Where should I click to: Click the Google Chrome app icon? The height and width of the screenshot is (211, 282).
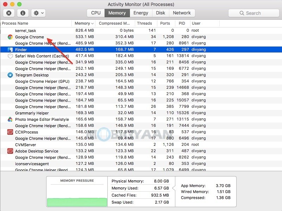click(10, 37)
